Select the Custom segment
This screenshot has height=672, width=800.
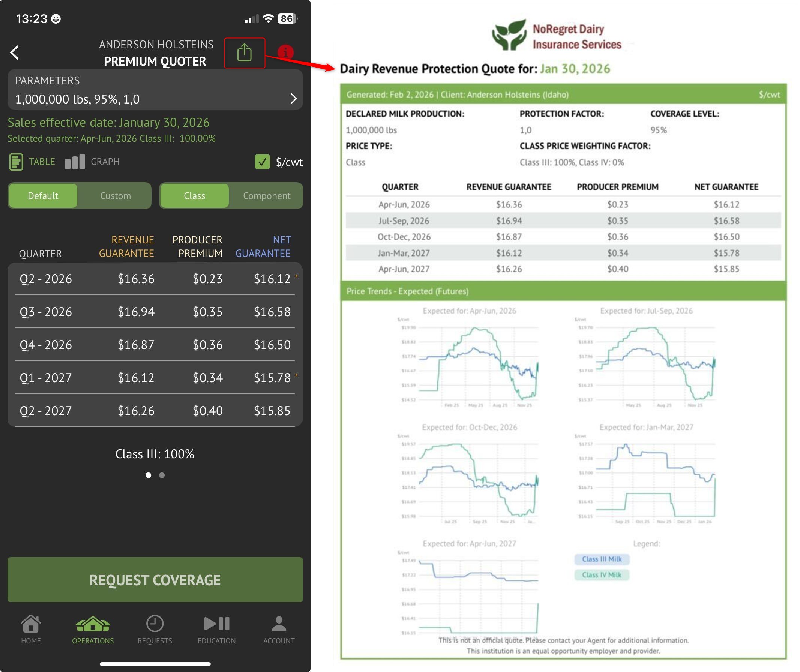tap(115, 196)
